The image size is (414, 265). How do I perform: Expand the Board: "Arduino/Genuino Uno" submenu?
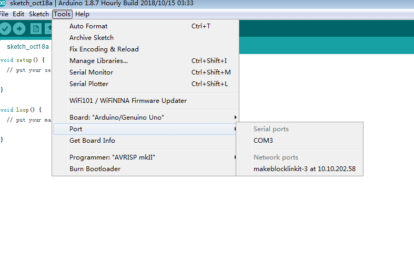(x=146, y=118)
